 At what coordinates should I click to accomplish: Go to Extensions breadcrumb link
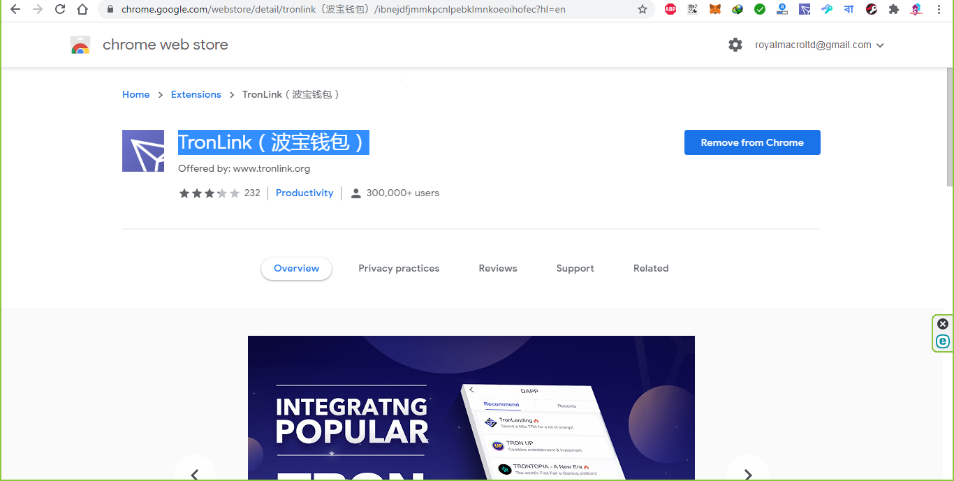point(196,94)
